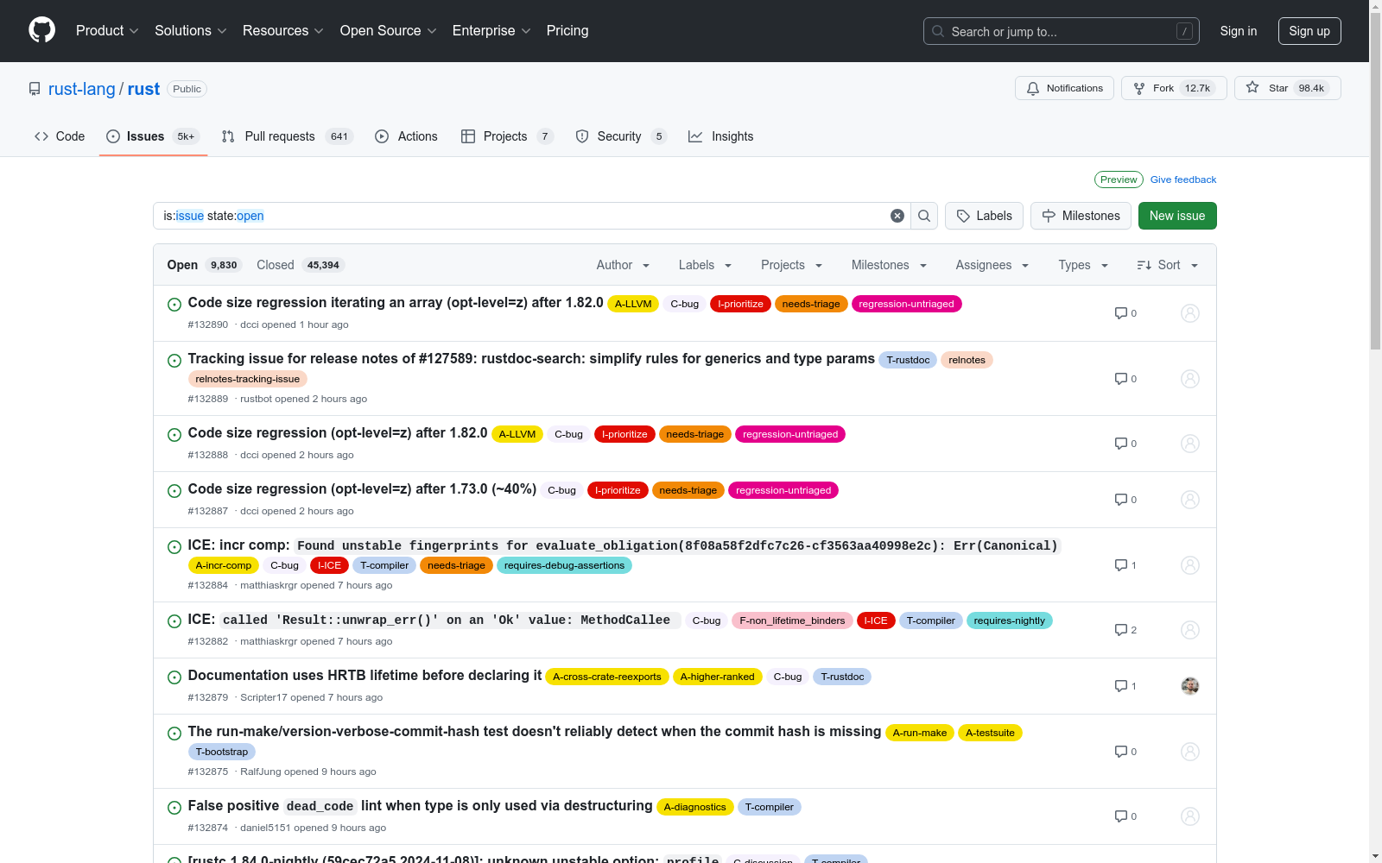Open the rust-lang organization link
The height and width of the screenshot is (863, 1382).
click(82, 89)
